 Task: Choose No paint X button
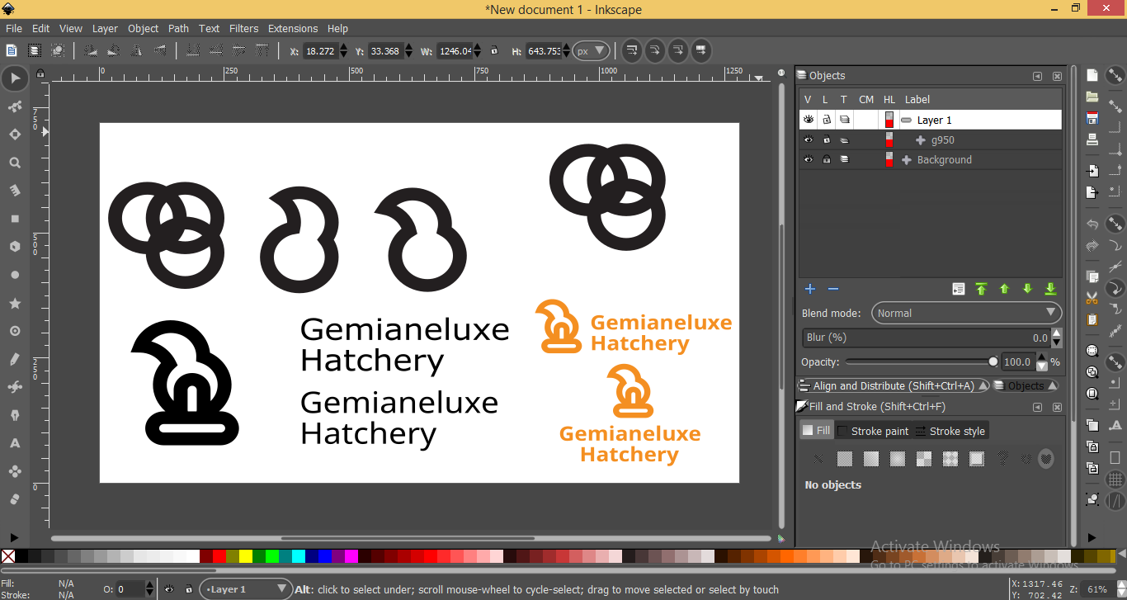coord(818,458)
